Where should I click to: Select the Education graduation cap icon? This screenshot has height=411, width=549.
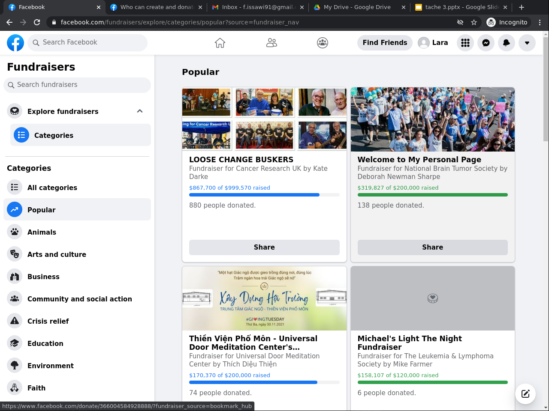coord(15,343)
